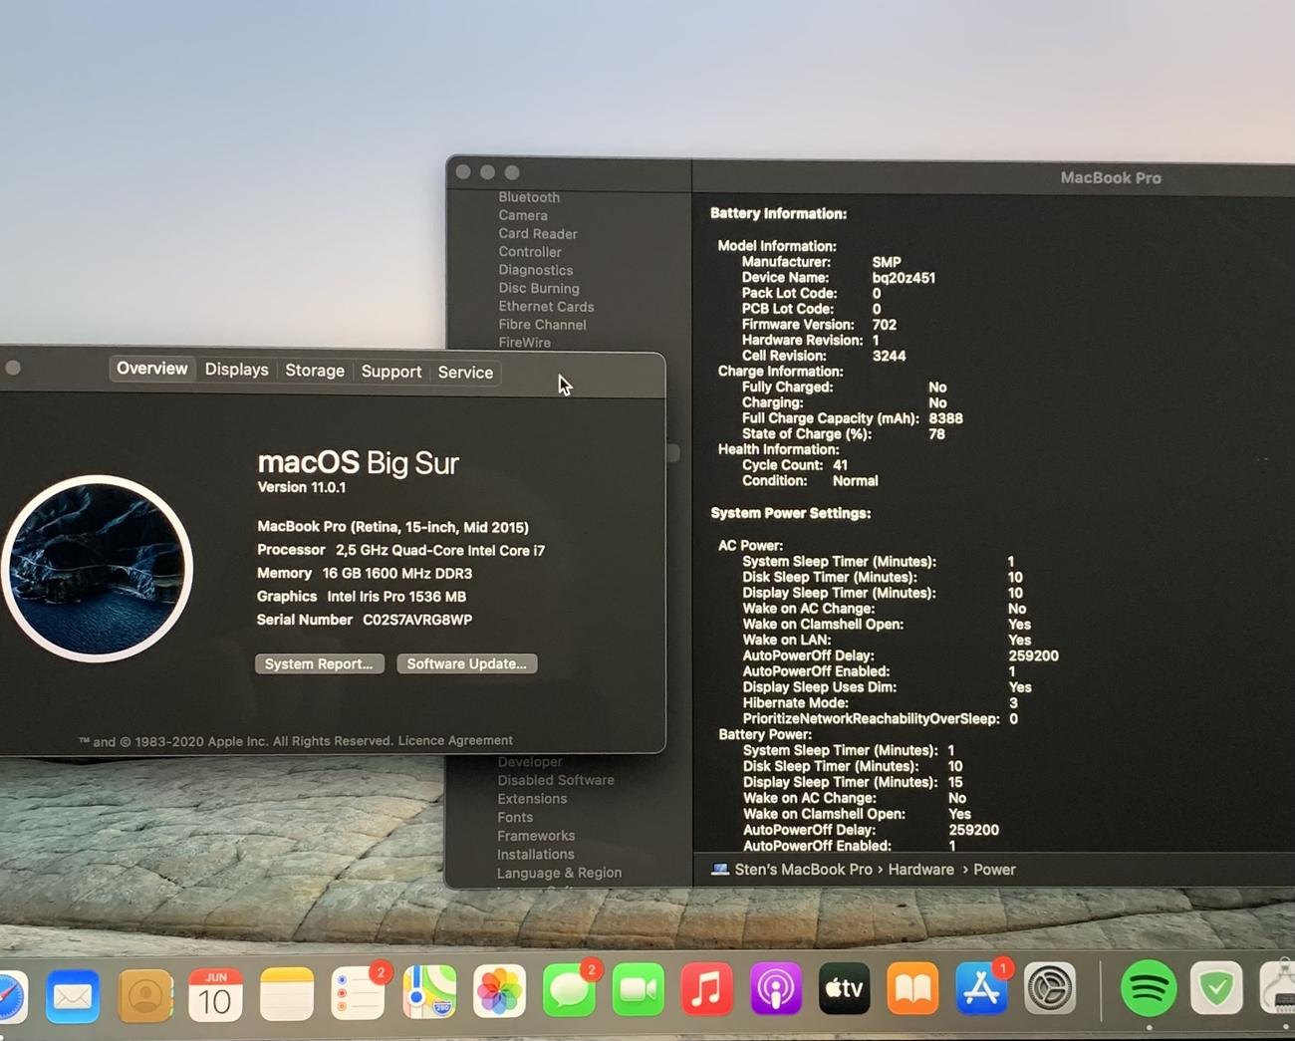Click Power in the path bar
The image size is (1295, 1041).
click(x=994, y=870)
